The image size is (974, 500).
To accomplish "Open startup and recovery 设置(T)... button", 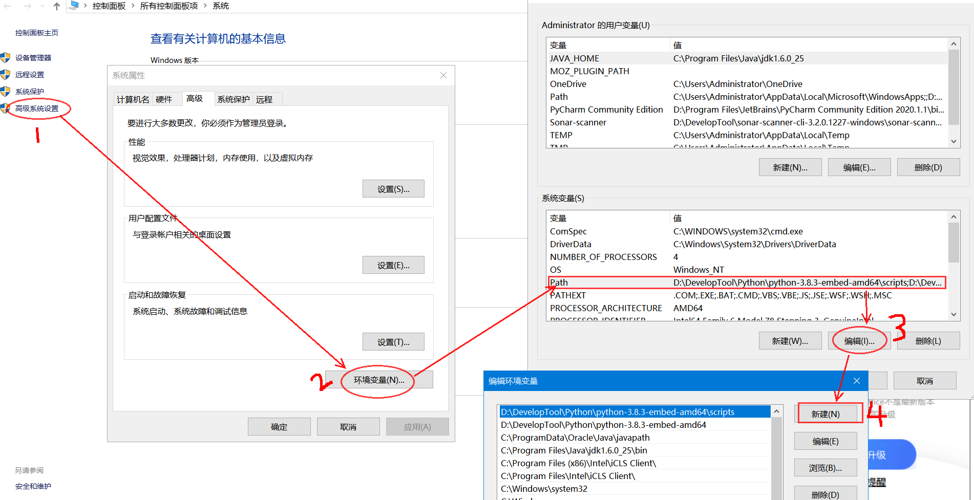I will [393, 342].
